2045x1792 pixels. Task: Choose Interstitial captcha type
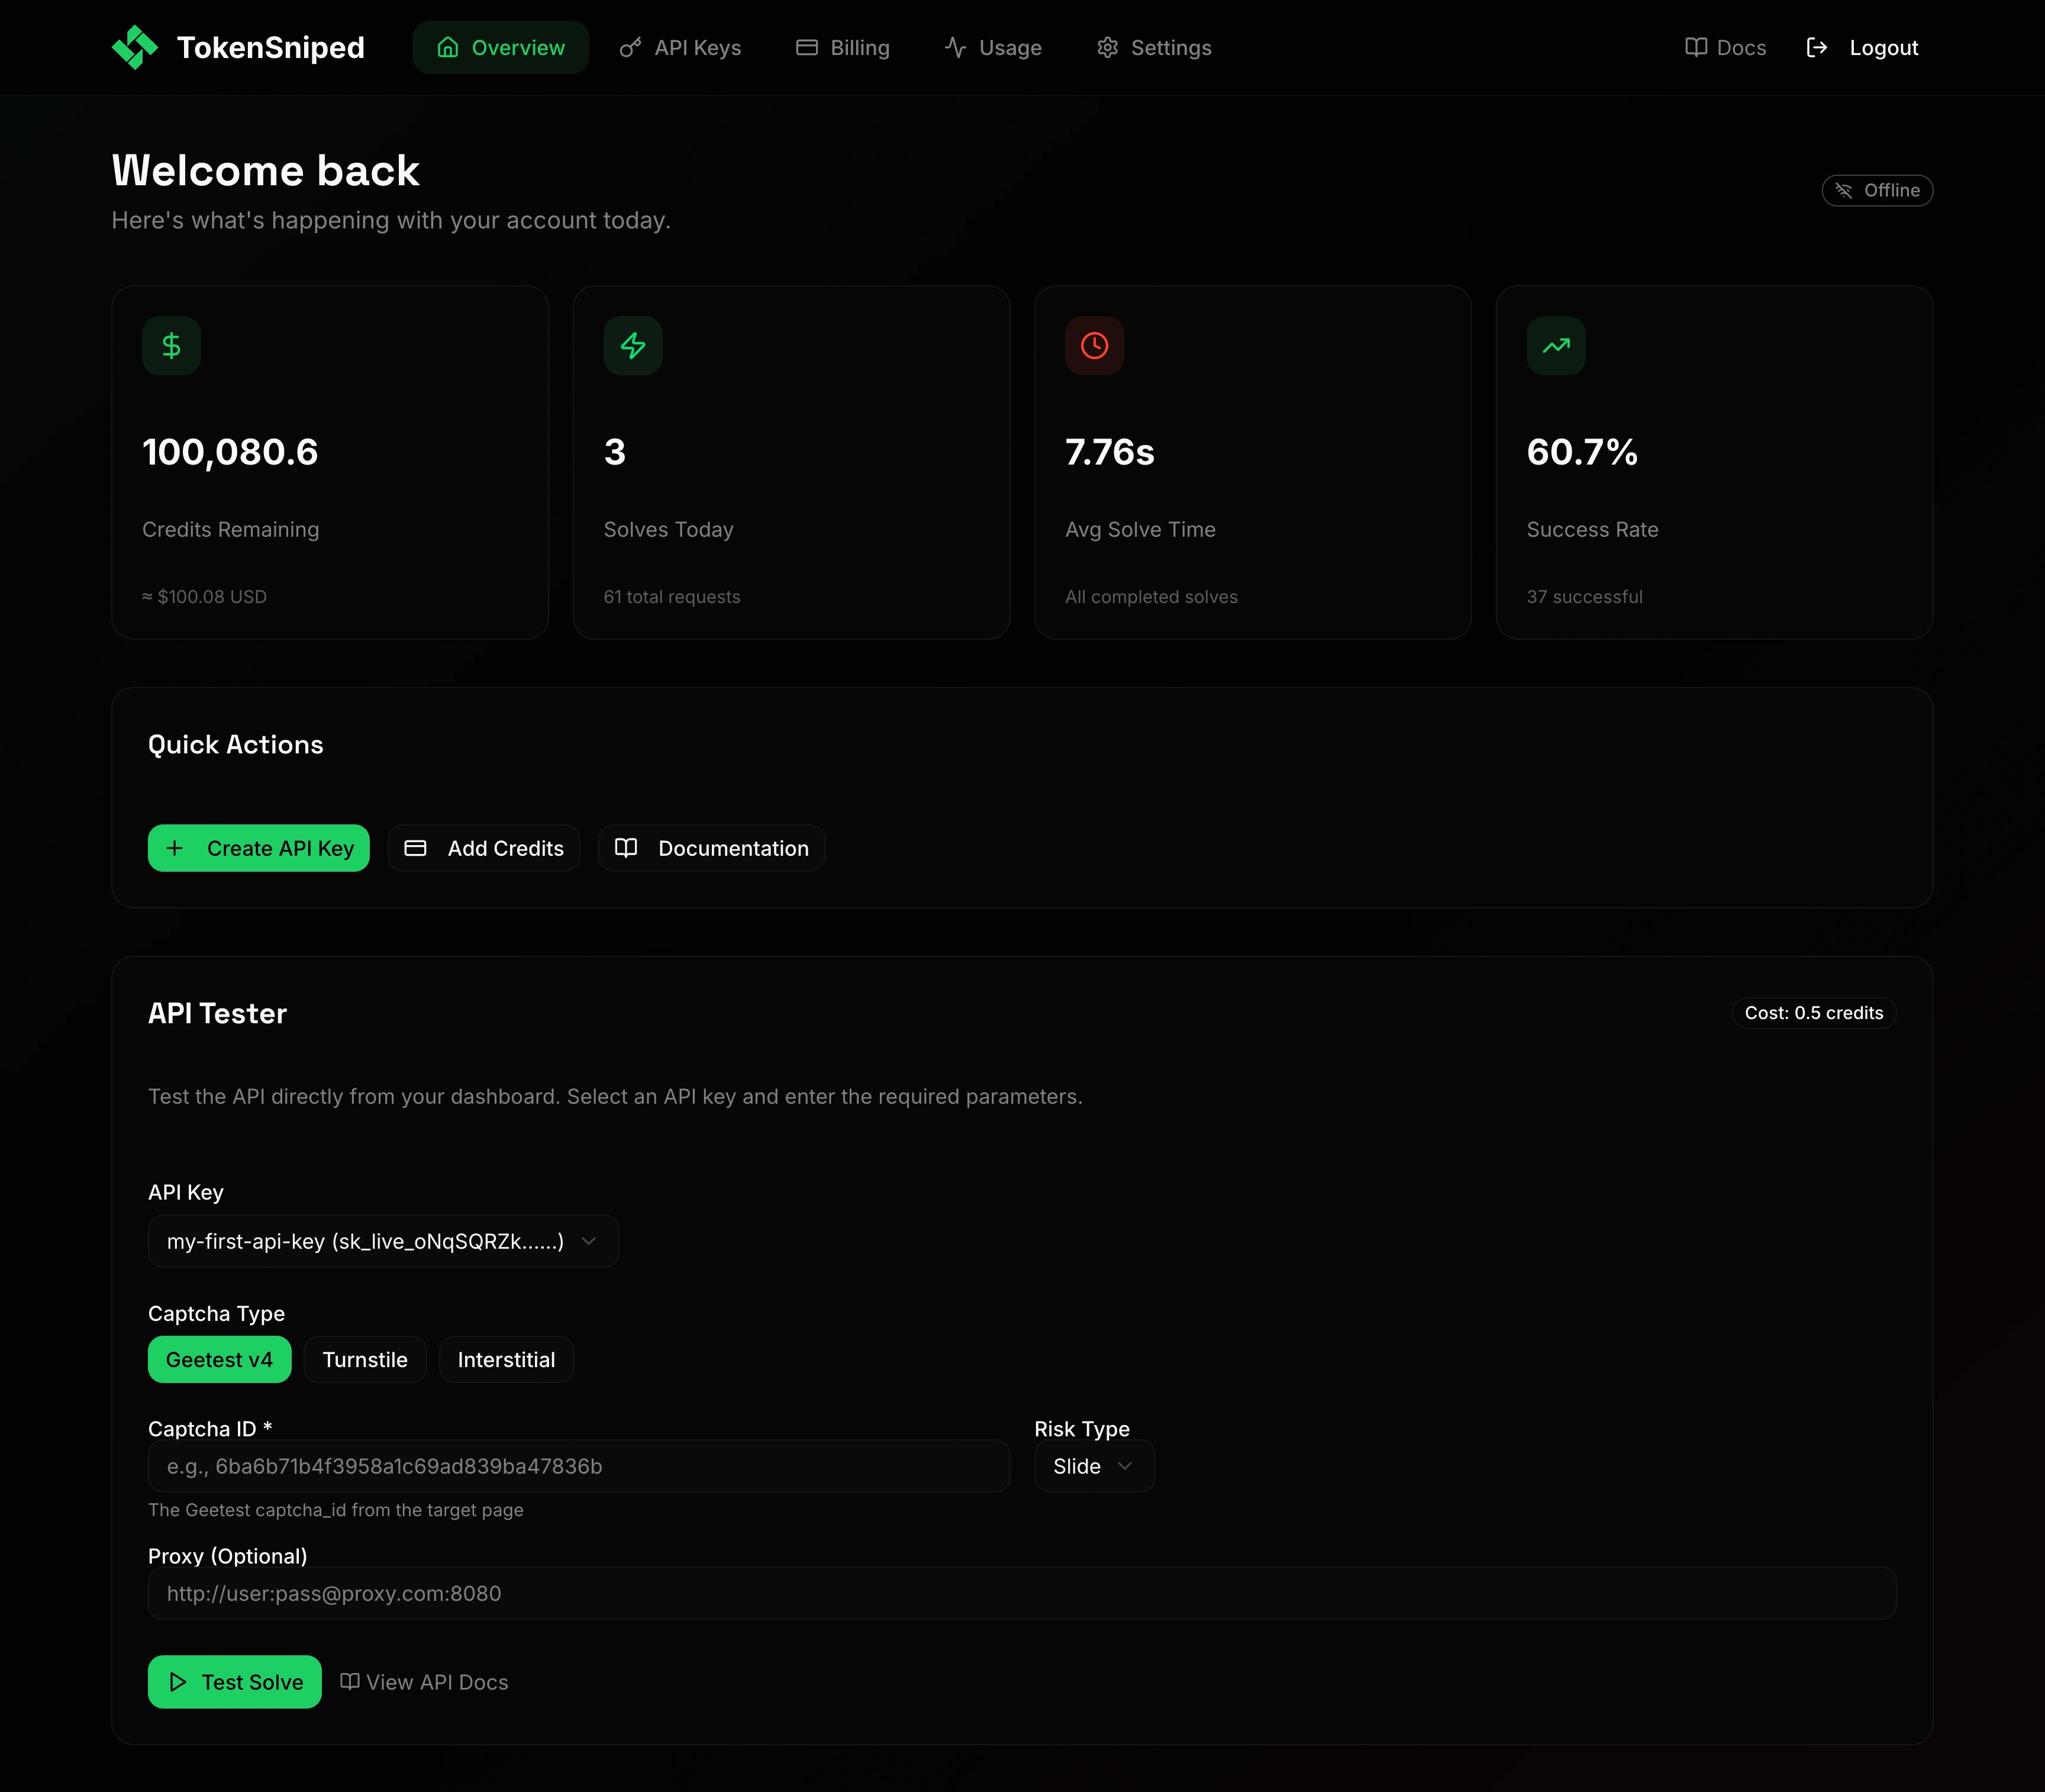click(x=506, y=1359)
